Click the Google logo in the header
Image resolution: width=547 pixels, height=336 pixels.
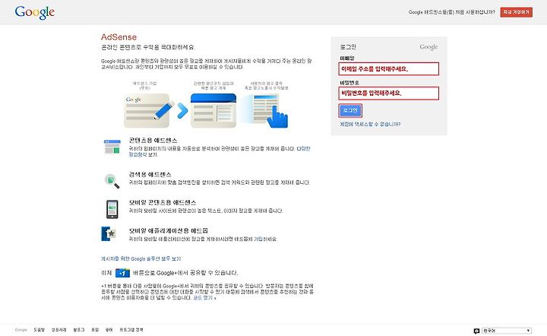(34, 13)
